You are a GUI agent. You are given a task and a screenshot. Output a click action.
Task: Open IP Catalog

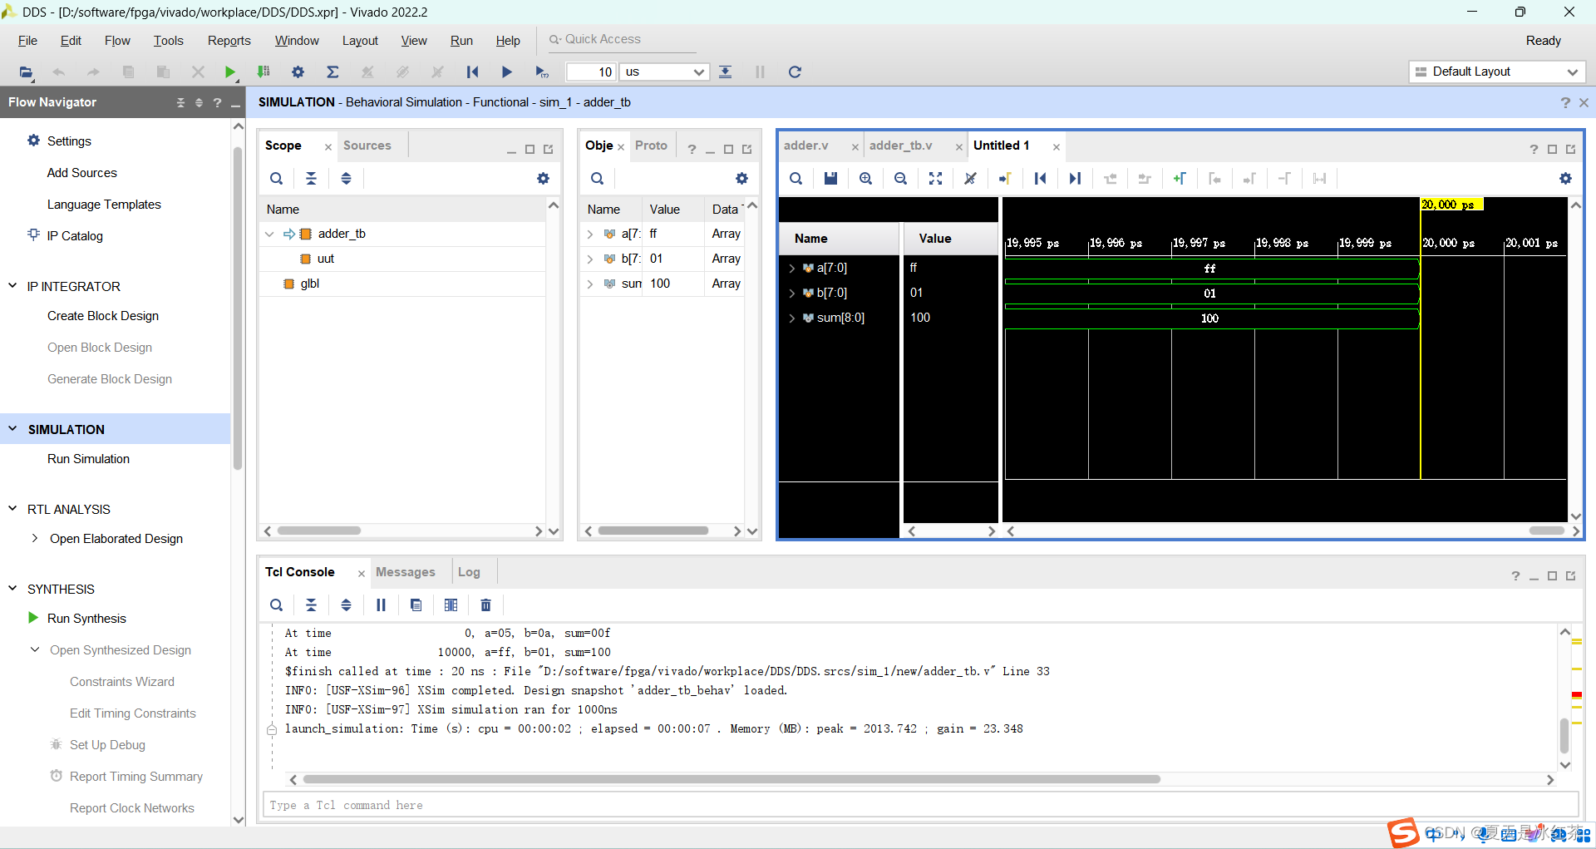click(x=75, y=236)
